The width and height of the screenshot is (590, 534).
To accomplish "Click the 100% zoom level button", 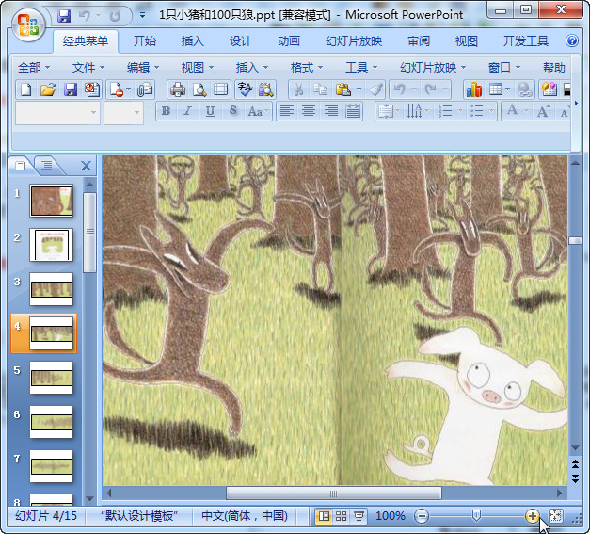I will pos(390,516).
